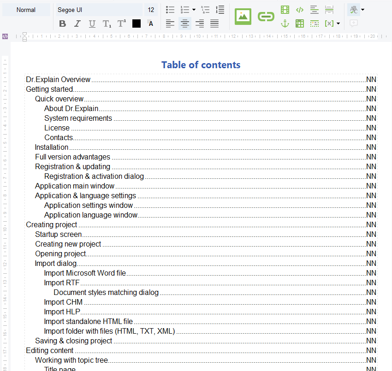This screenshot has height=371, width=392.
Task: Insert a video with the film icon
Action: tap(285, 10)
